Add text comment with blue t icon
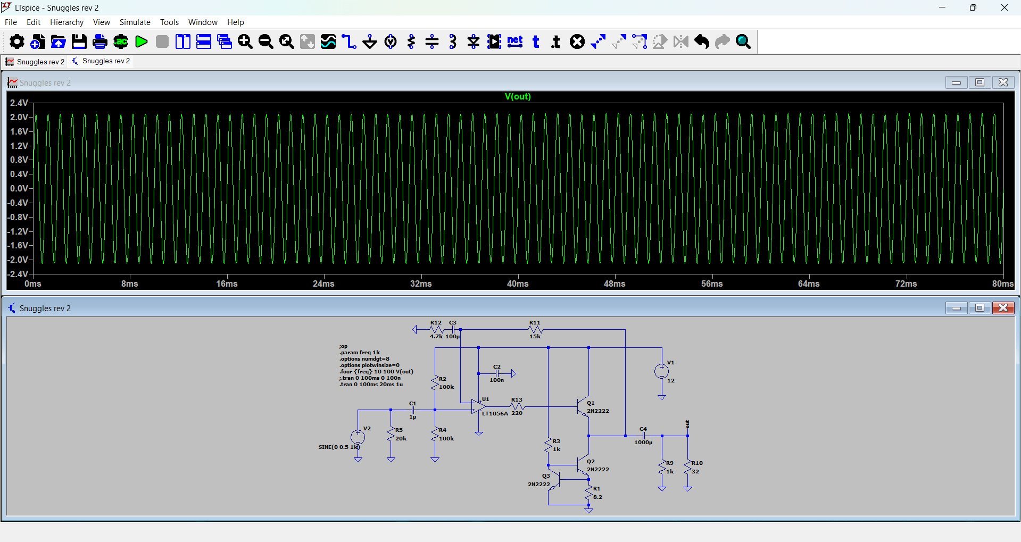This screenshot has height=542, width=1021. 536,41
